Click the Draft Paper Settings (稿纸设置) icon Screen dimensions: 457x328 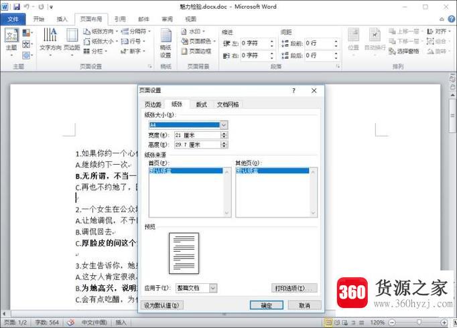tap(166, 44)
